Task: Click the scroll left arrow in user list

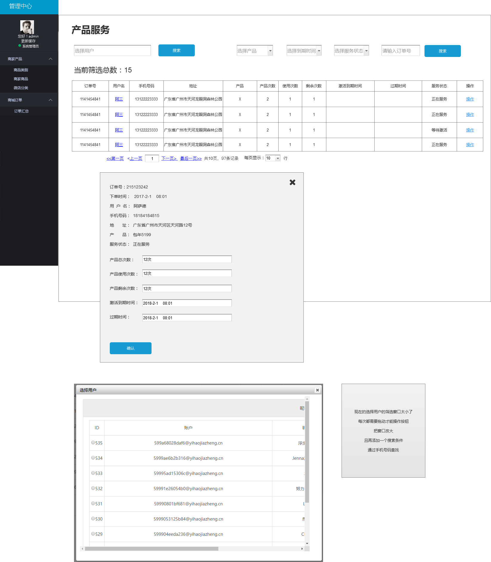Action: point(82,549)
